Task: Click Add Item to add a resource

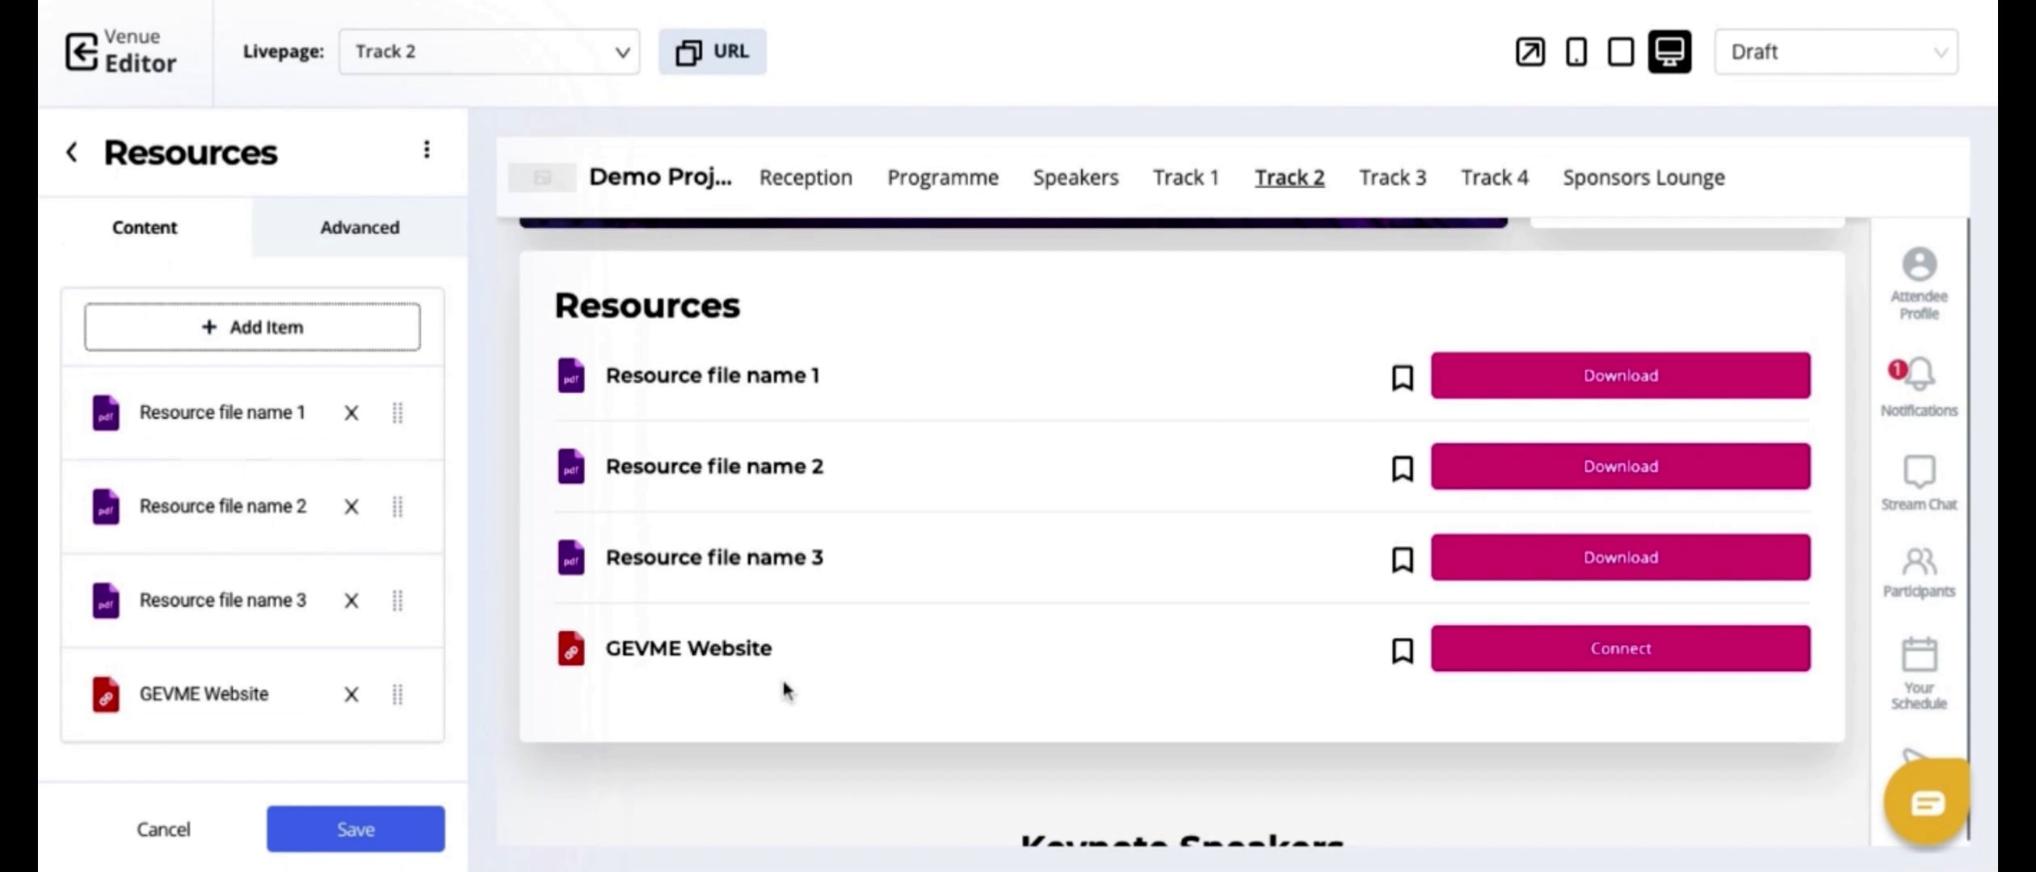Action: (252, 327)
